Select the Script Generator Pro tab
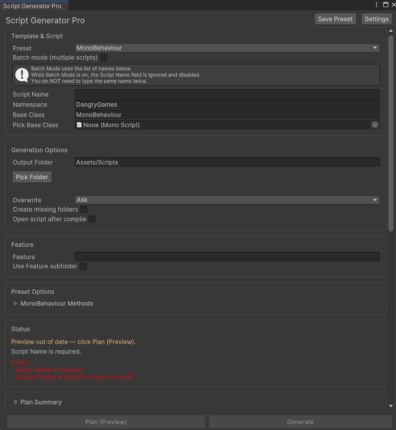The width and height of the screenshot is (396, 430). pyautogui.click(x=33, y=6)
